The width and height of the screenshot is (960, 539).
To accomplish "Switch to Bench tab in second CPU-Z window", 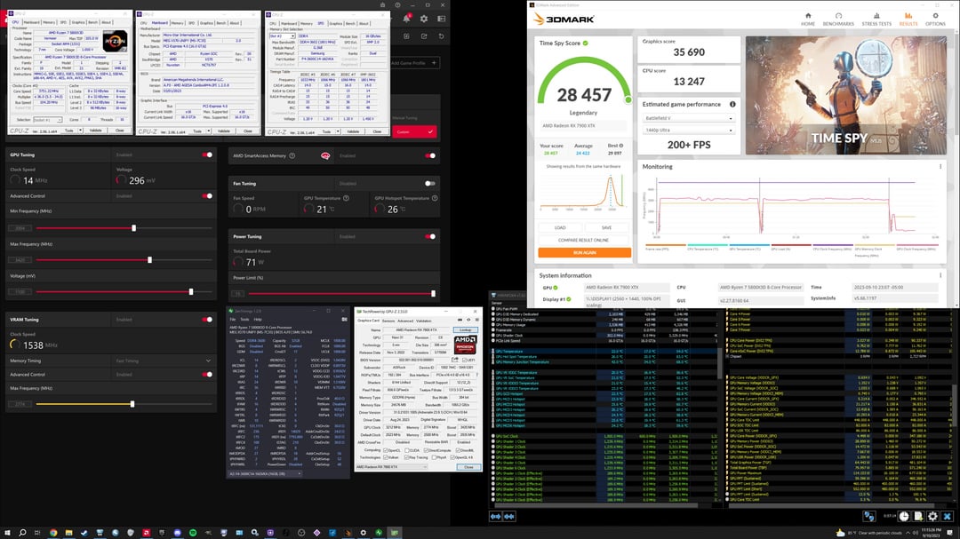I will click(221, 23).
